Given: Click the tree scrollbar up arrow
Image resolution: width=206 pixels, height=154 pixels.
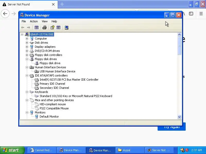Looking at the screenshot, I should pos(179,35).
